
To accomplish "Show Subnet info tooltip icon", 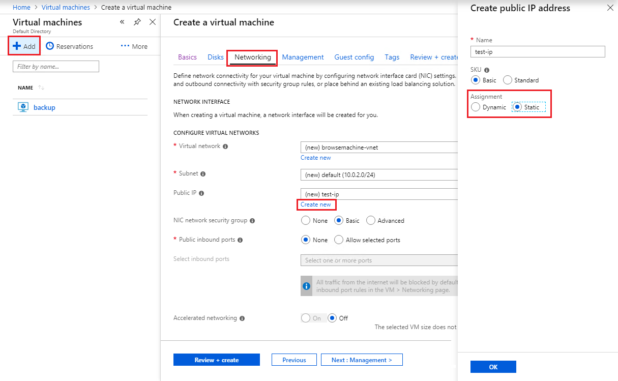I will (203, 174).
